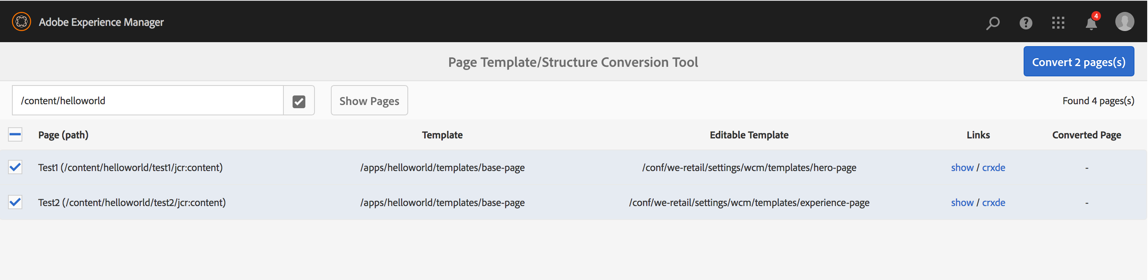Click Test1's /apps/helloworld/templates/base-page template cell
Screen dimensions: 1148x280
pos(442,167)
